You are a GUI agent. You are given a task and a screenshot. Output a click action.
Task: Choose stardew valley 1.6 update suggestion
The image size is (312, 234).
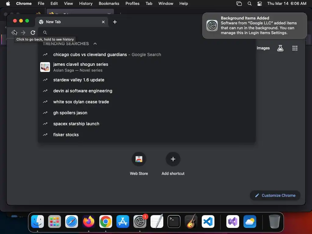tap(147, 80)
